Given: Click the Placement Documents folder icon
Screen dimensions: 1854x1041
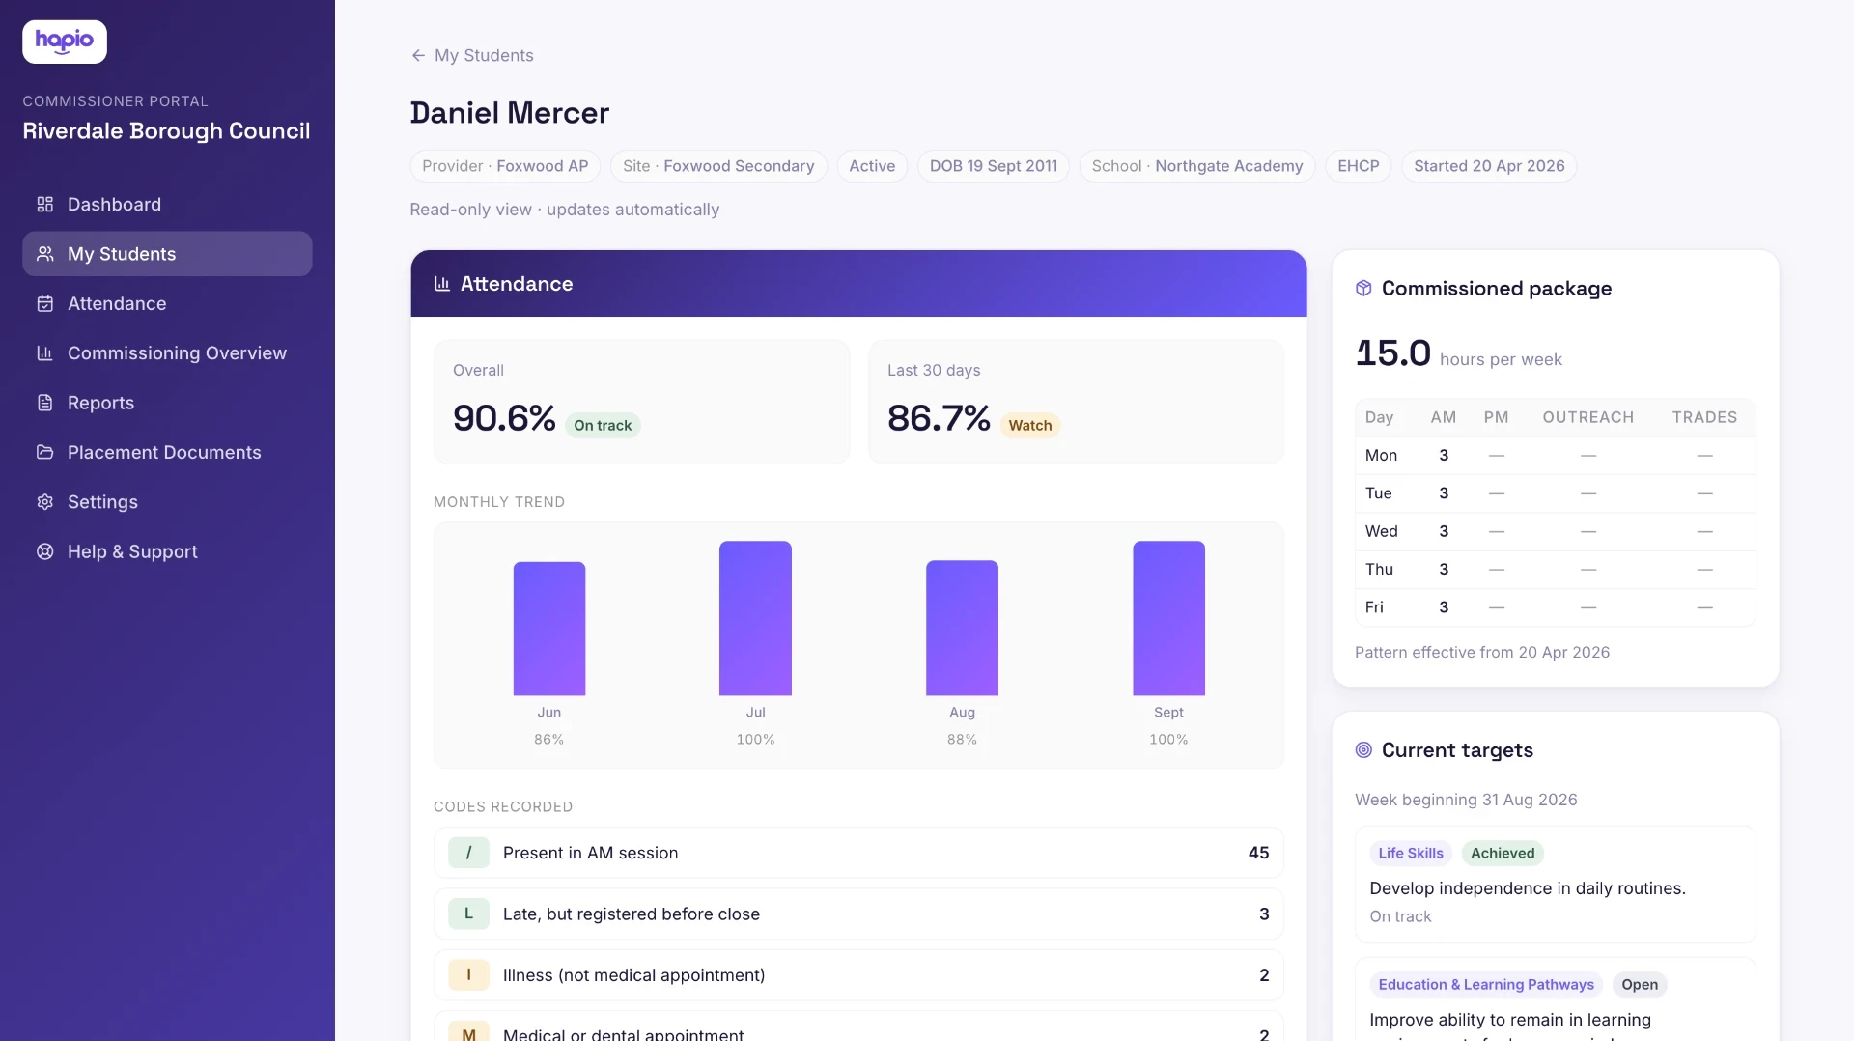Looking at the screenshot, I should pyautogui.click(x=44, y=452).
